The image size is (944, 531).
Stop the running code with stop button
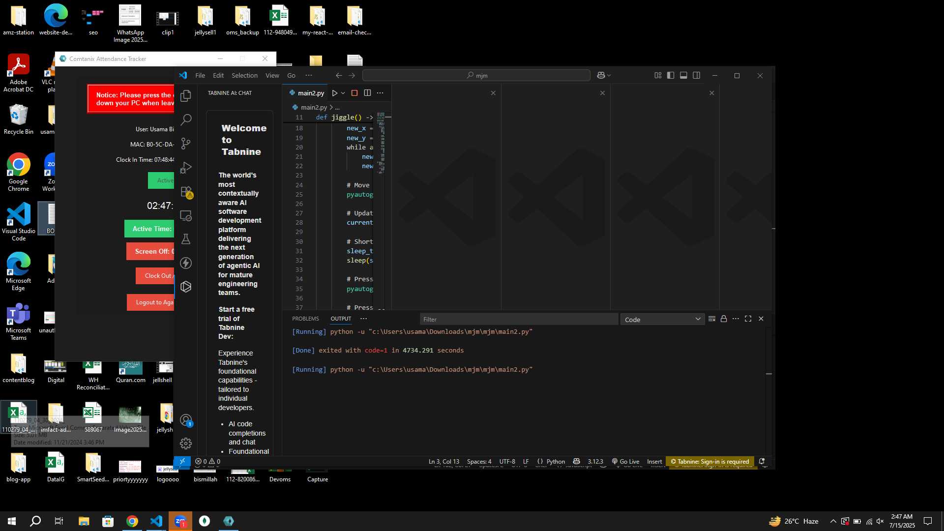click(354, 93)
